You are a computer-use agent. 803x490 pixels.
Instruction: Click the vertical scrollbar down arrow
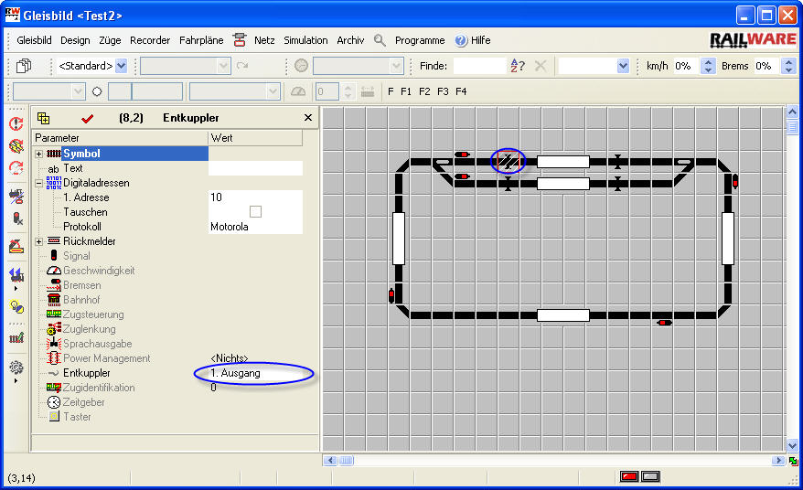point(792,445)
